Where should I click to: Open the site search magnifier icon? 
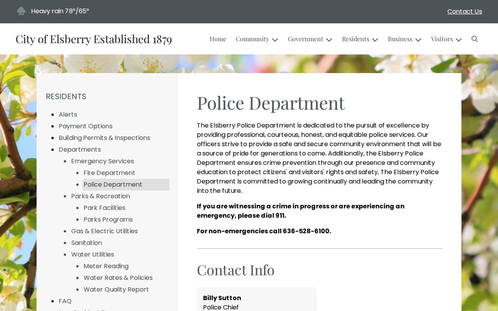pos(474,39)
